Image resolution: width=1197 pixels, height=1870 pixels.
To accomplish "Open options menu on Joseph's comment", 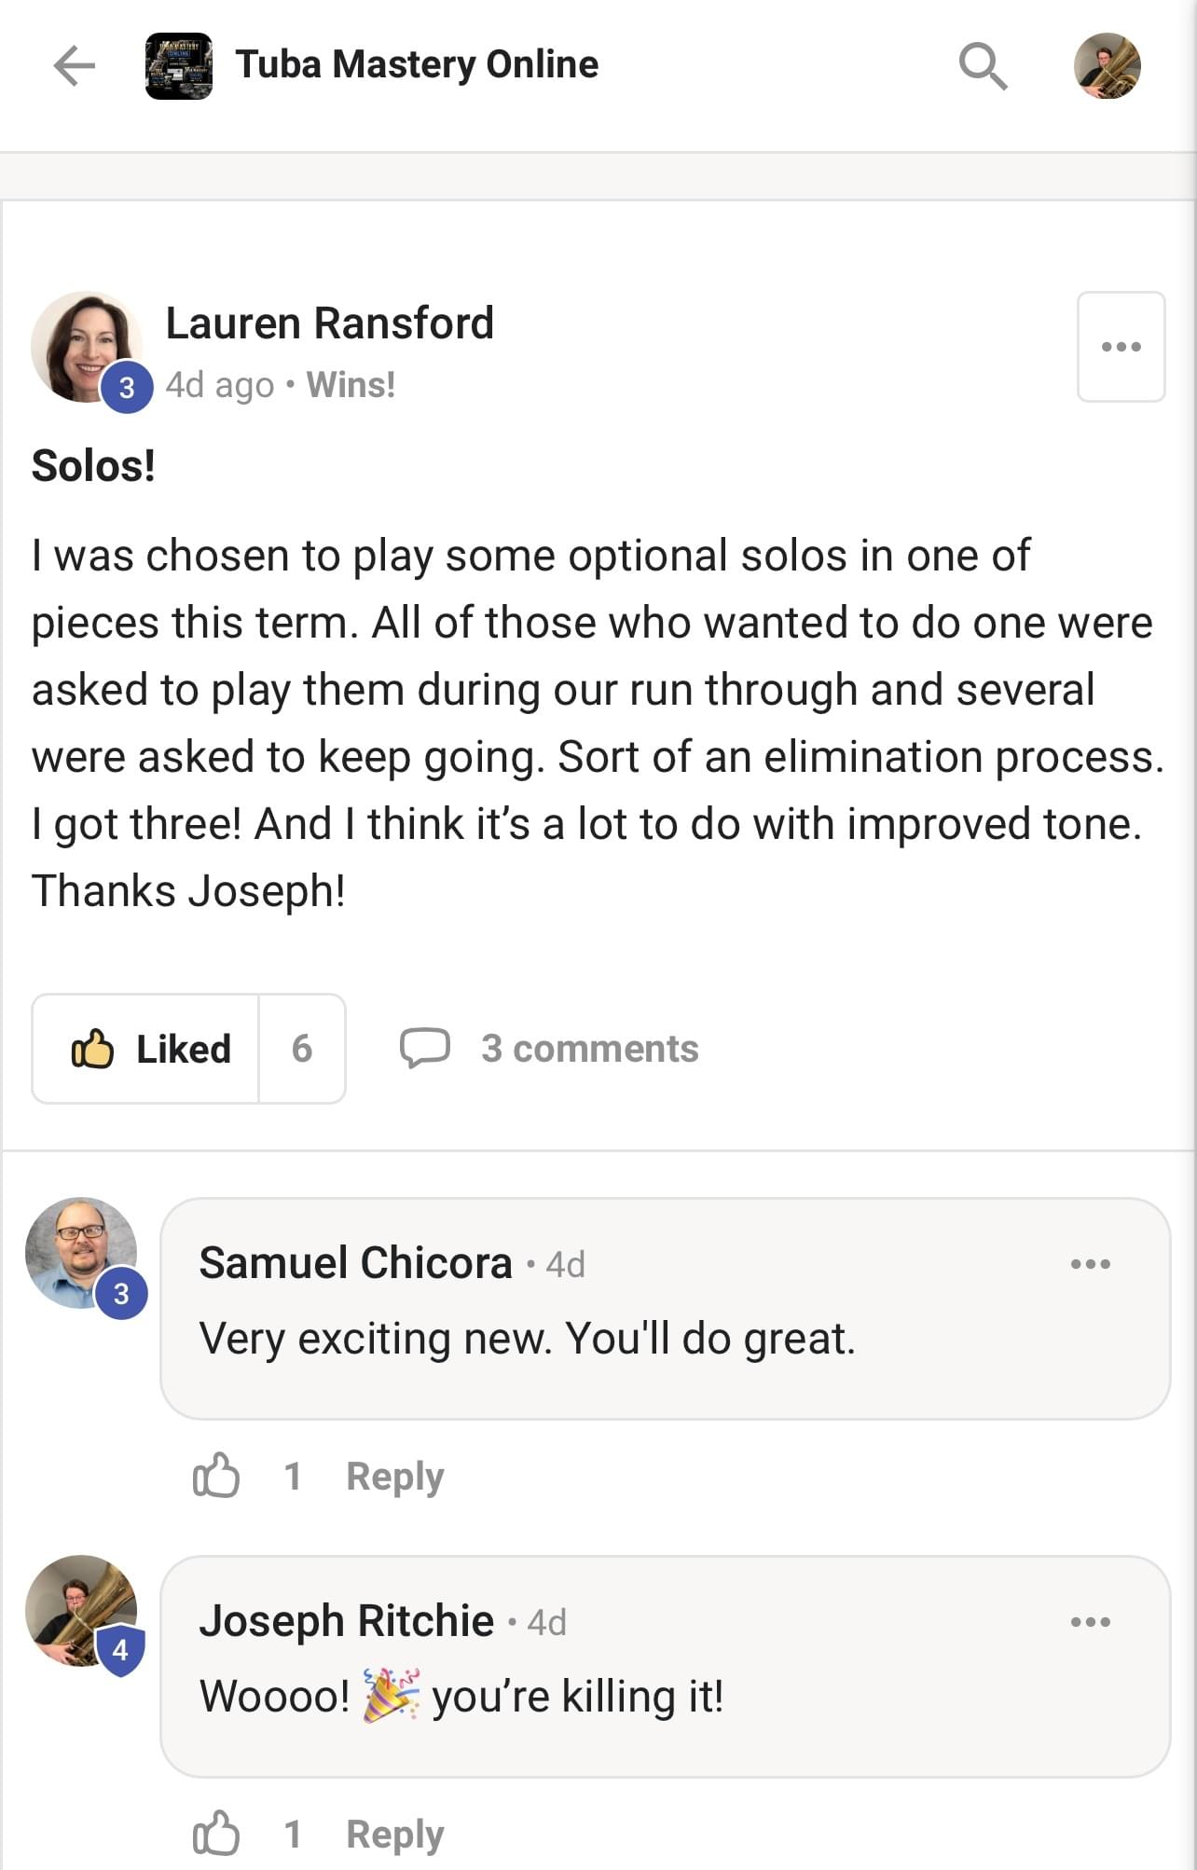I will click(1090, 1622).
